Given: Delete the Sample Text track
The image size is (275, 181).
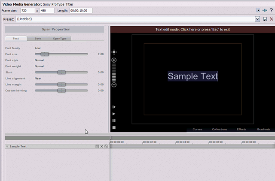Looking at the screenshot, I should tap(101, 146).
